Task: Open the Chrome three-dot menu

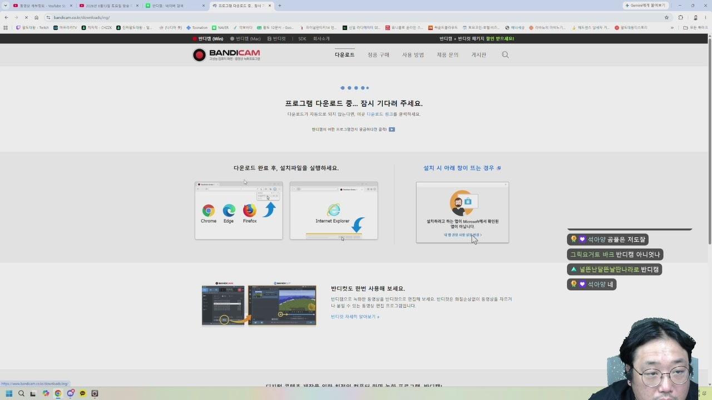Action: (x=706, y=17)
